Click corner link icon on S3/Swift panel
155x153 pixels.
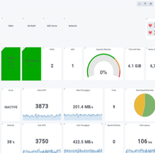coord(23,19)
